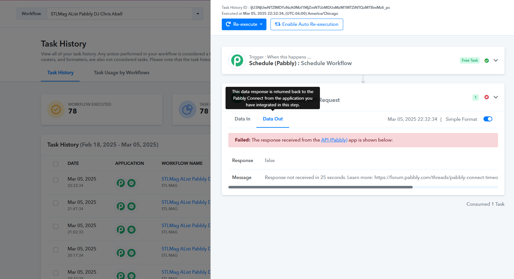
Task: Click the horizontal scrollbar under the response message
Action: (320, 187)
